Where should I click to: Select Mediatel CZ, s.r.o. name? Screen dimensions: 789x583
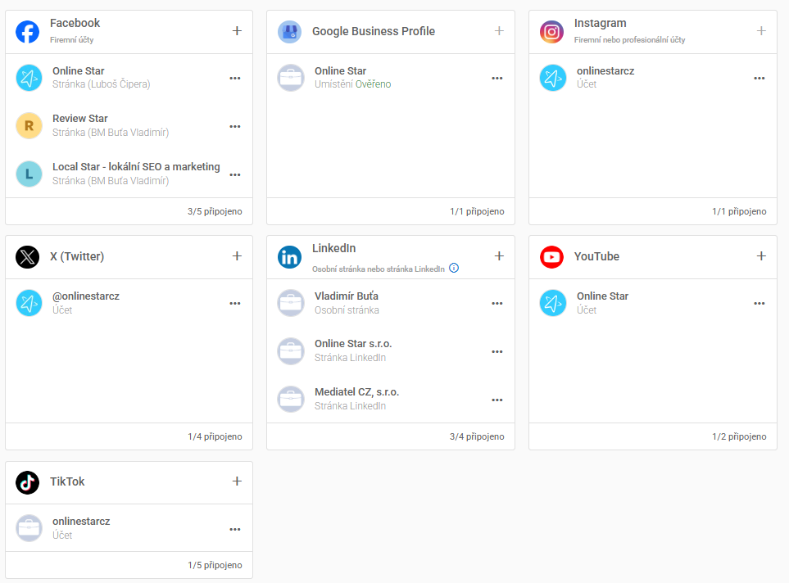[356, 392]
